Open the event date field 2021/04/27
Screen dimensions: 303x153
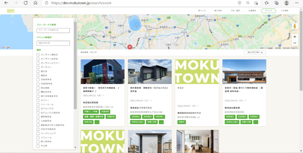53,43
